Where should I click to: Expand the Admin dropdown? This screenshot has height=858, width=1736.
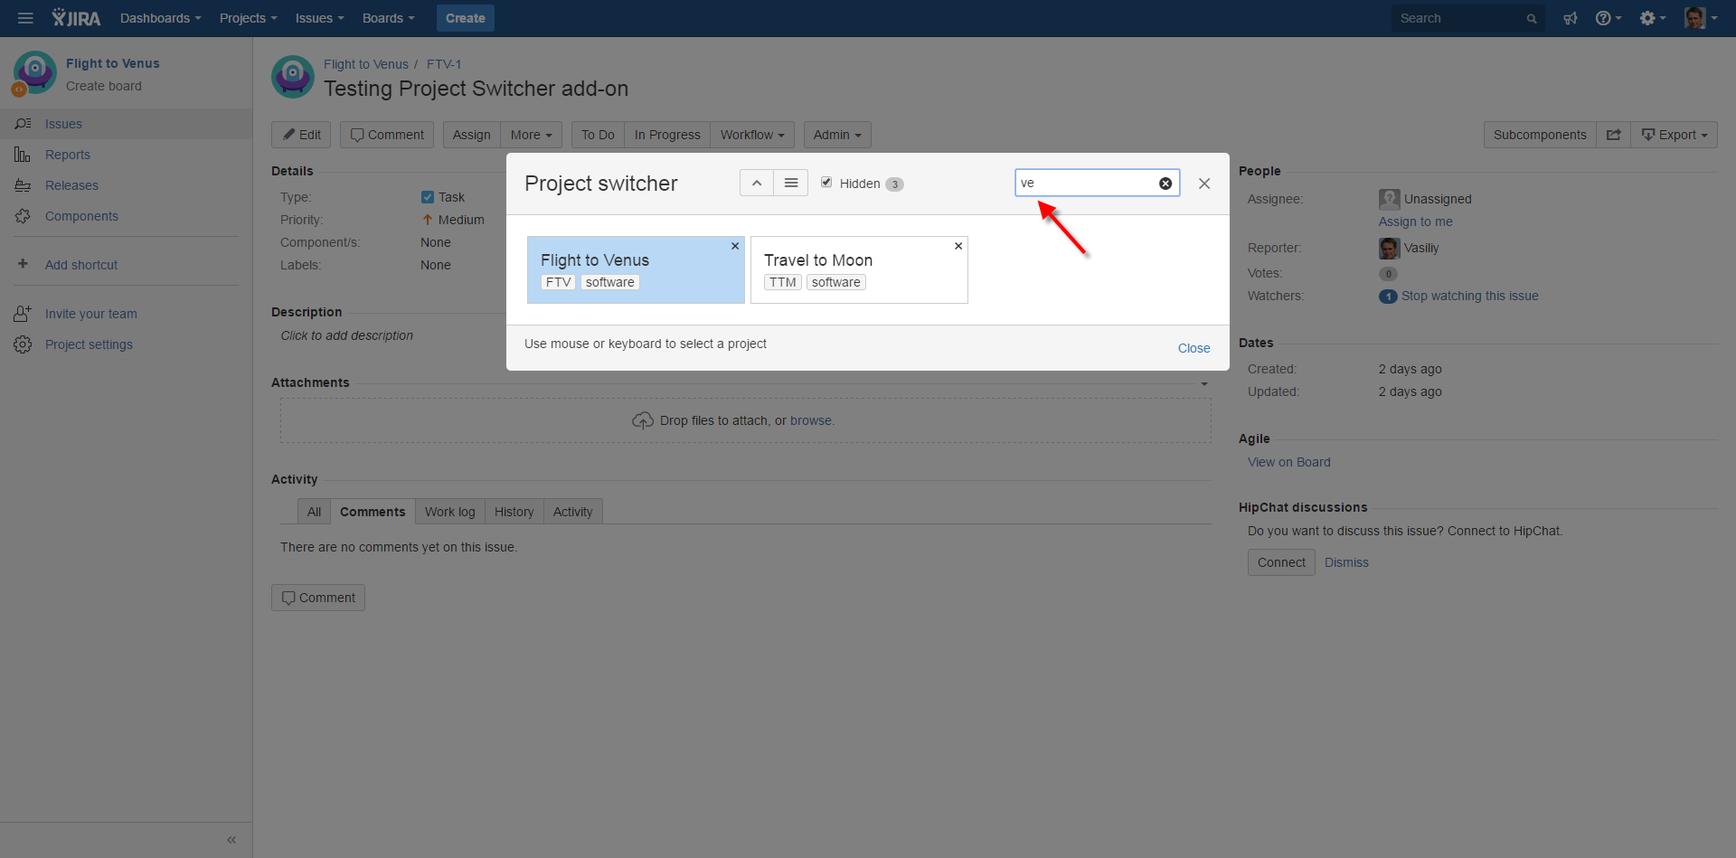coord(837,135)
